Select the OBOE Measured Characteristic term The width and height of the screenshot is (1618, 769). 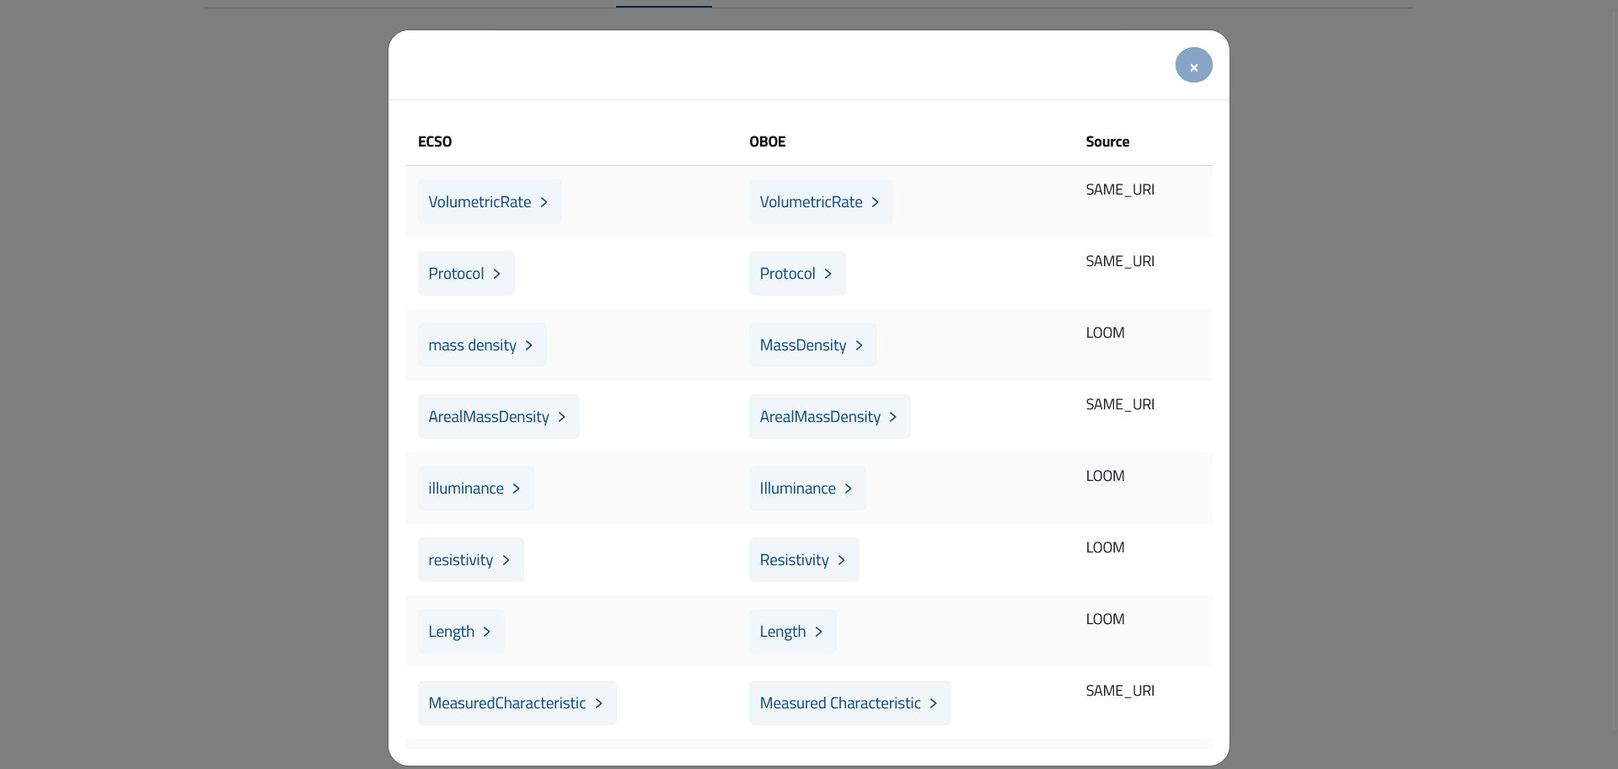pyautogui.click(x=840, y=702)
